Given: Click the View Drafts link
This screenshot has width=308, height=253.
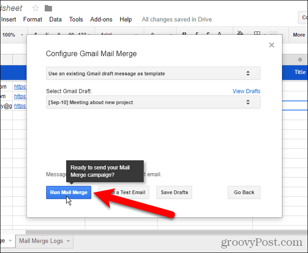Looking at the screenshot, I should 246,91.
